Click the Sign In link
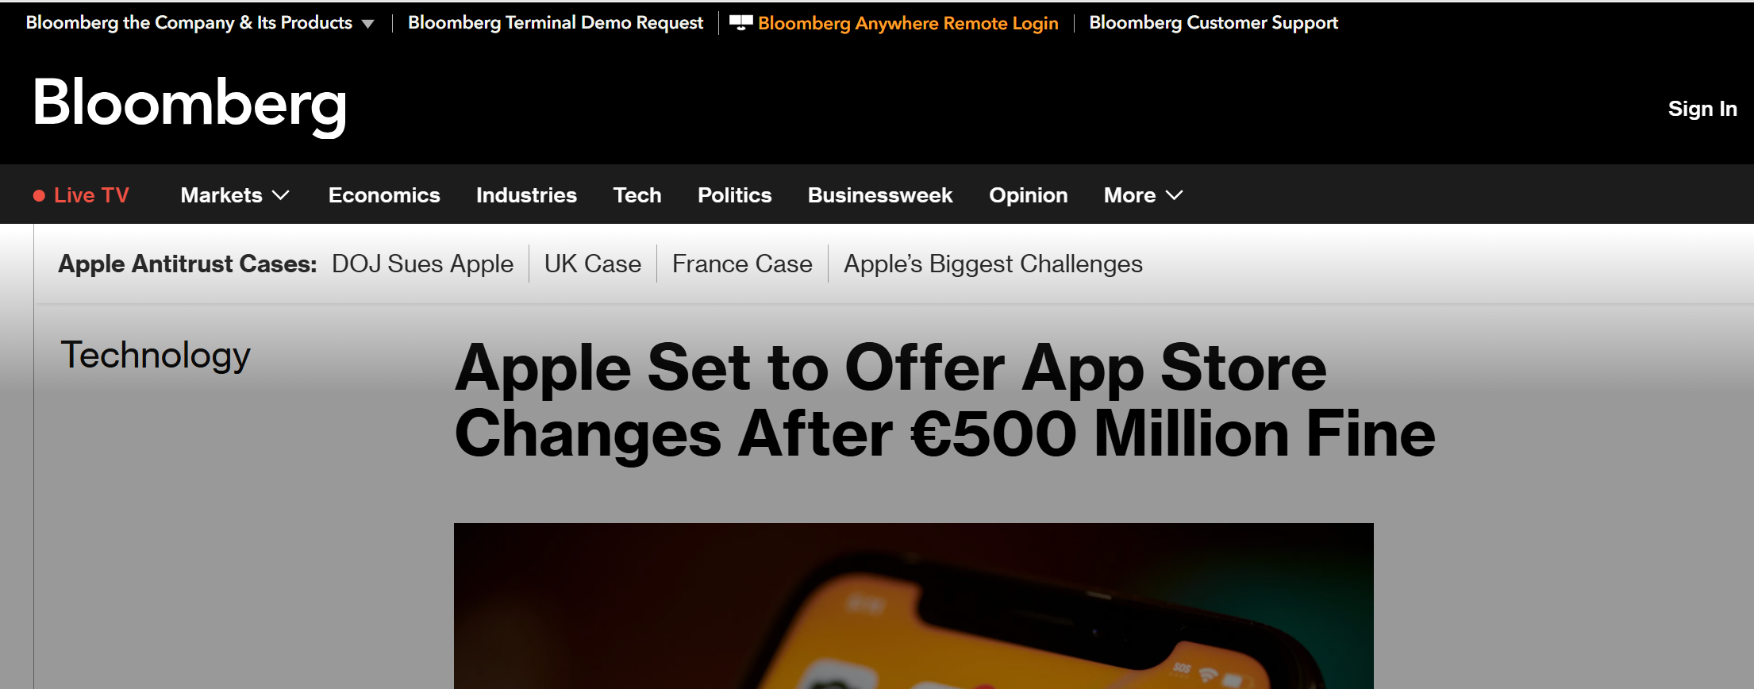 1702,109
